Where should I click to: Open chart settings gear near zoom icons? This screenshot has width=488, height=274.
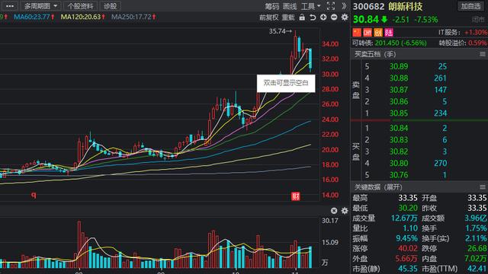pyautogui.click(x=345, y=18)
